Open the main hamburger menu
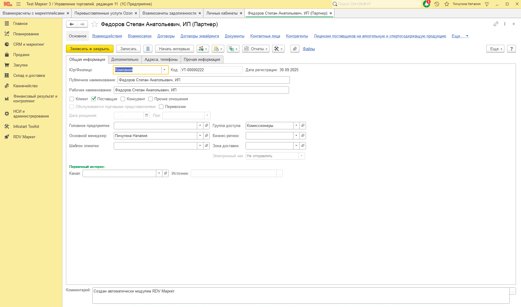The width and height of the screenshot is (521, 307). coord(18,4)
